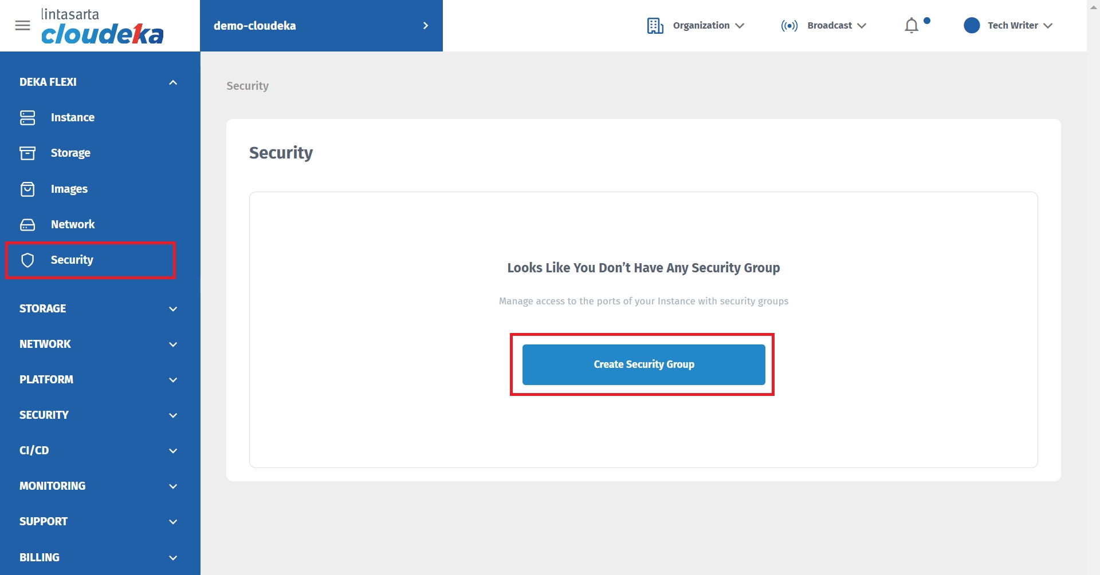Screen dimensions: 1100x575
Task: Expand the MONITORING sidebar section
Action: click(173, 486)
